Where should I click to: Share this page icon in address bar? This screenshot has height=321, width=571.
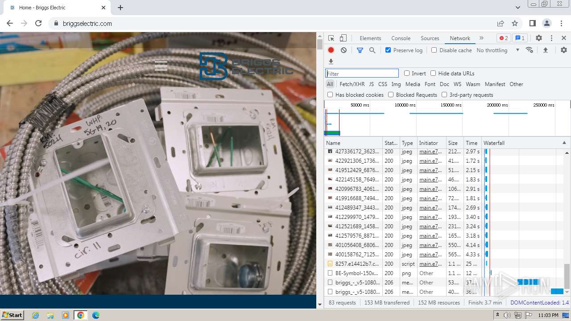click(x=501, y=23)
